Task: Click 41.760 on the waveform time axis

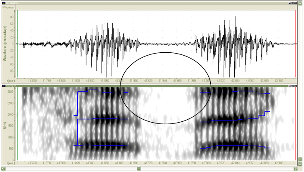Action: coord(32,80)
